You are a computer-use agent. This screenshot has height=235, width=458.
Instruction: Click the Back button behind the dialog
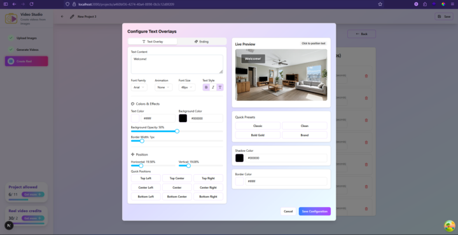(361, 34)
